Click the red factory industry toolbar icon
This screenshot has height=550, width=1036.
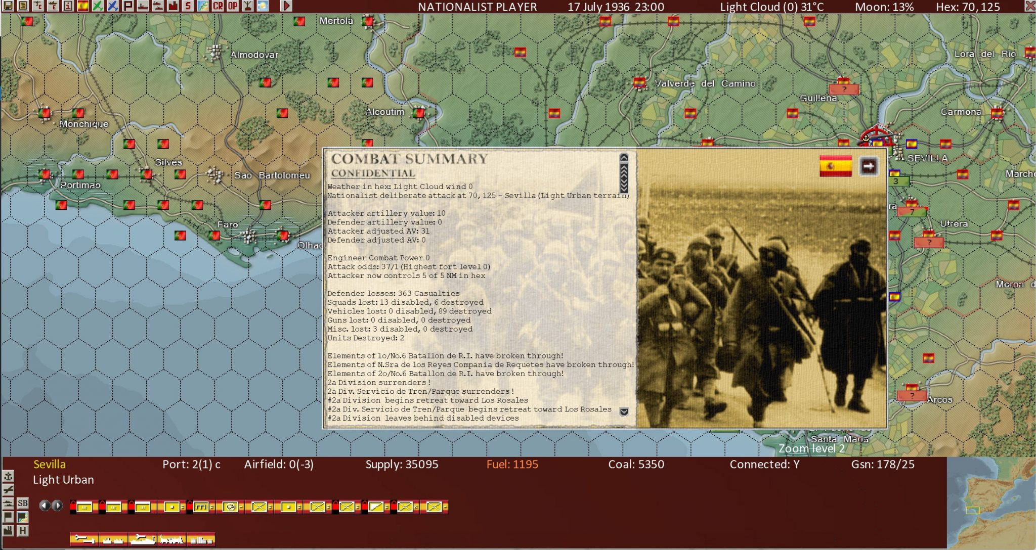[x=173, y=6]
